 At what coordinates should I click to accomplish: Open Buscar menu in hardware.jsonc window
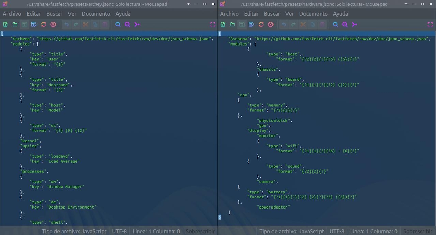point(272,14)
